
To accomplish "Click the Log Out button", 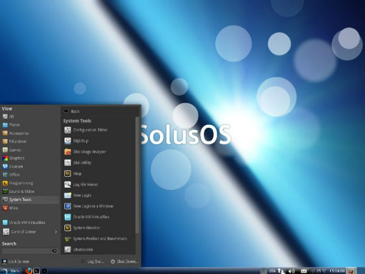I will click(x=93, y=261).
